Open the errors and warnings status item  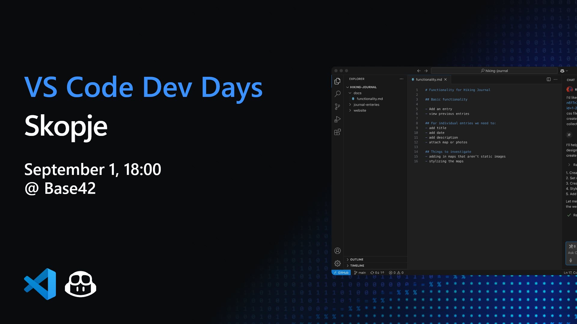(x=396, y=273)
